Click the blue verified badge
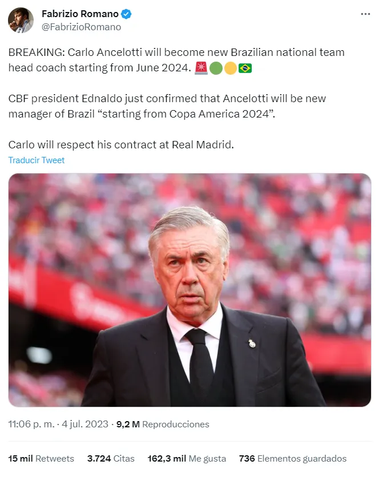This screenshot has height=477, width=379. (x=128, y=14)
